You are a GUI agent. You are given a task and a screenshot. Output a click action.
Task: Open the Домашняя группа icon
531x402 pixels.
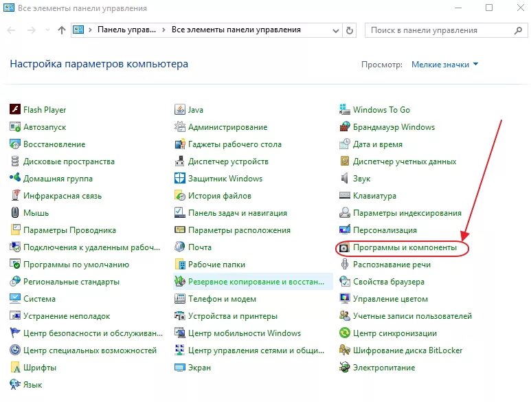coord(15,179)
